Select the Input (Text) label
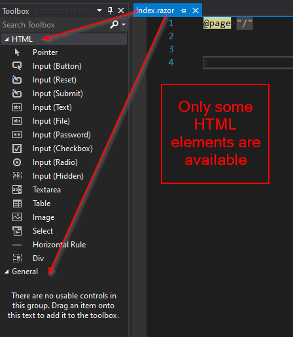293x337 pixels. coord(52,107)
